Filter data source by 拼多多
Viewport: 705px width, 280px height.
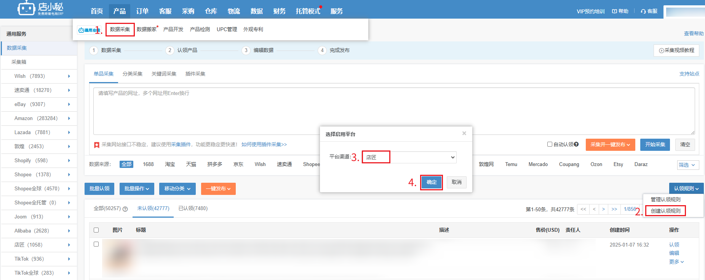tap(214, 165)
